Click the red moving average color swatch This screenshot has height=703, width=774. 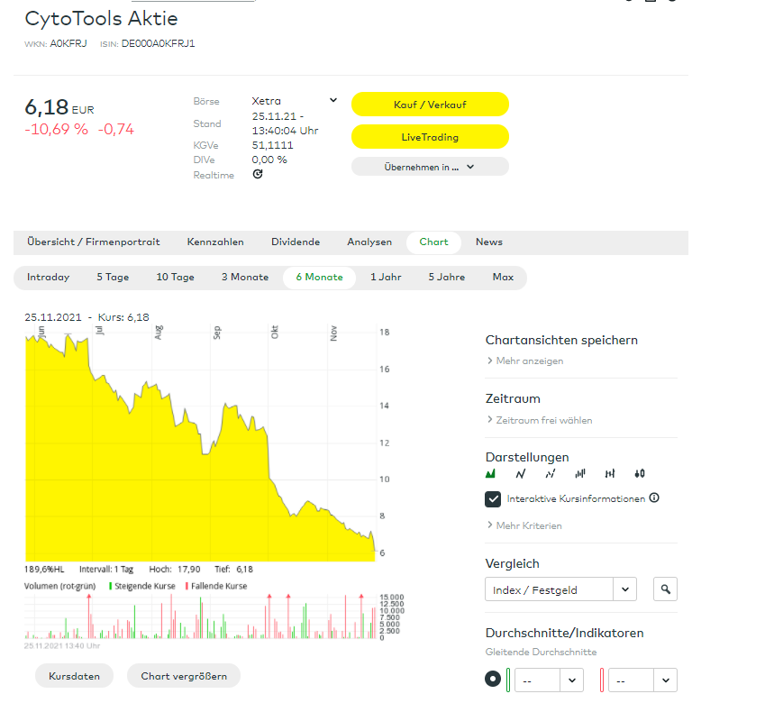(x=602, y=680)
